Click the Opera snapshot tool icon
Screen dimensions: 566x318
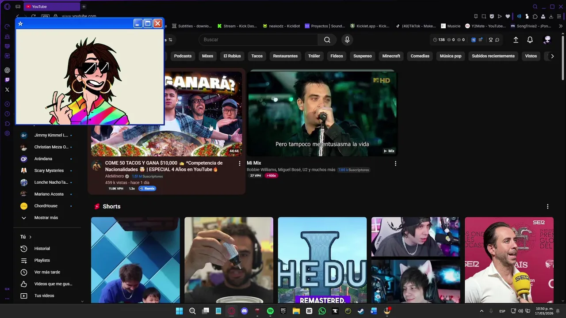[484, 16]
